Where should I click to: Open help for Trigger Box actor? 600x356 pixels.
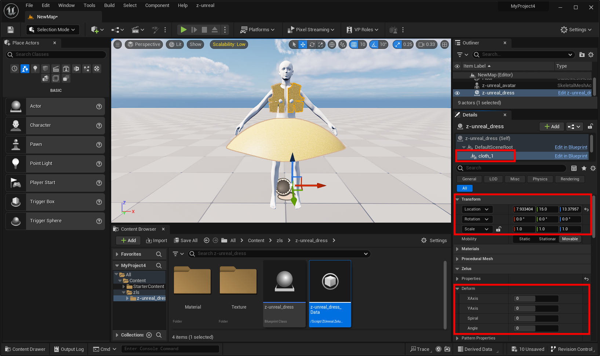[x=99, y=202]
